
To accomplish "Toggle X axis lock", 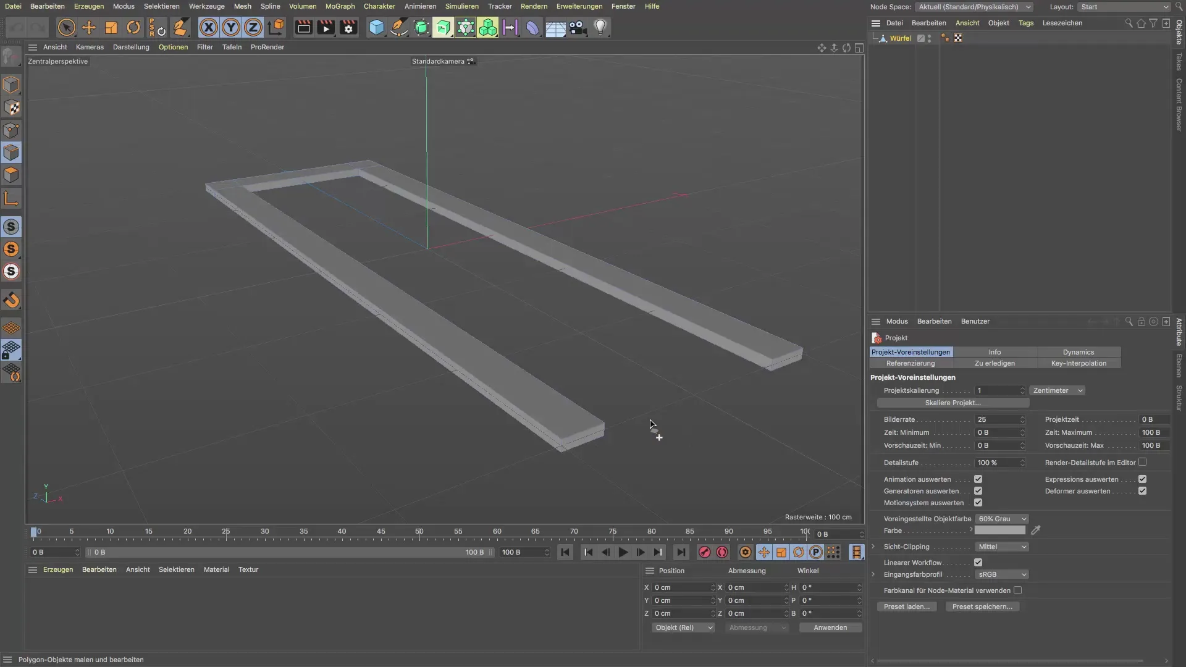I will [209, 27].
